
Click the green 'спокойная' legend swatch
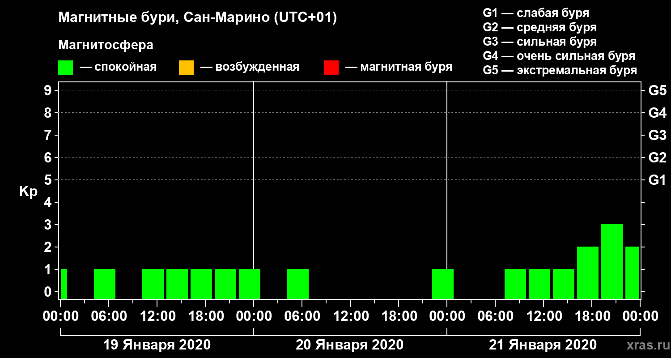[65, 68]
